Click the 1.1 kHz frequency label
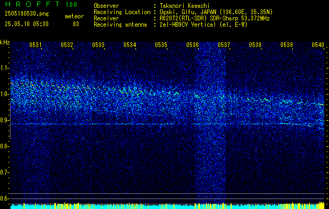329x209 pixels. tap(5, 68)
